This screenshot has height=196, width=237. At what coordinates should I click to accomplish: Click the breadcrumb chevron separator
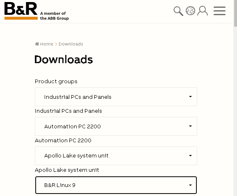coord(56,44)
